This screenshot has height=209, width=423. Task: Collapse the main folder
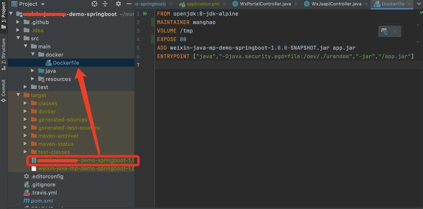[x=25, y=46]
